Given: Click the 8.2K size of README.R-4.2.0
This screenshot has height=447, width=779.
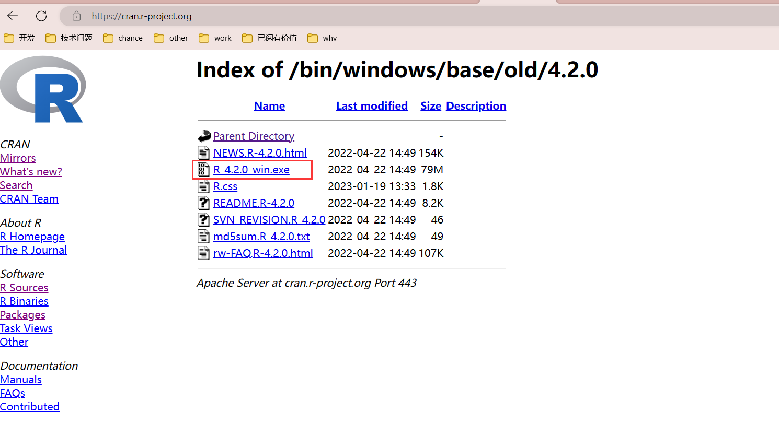Looking at the screenshot, I should point(433,203).
